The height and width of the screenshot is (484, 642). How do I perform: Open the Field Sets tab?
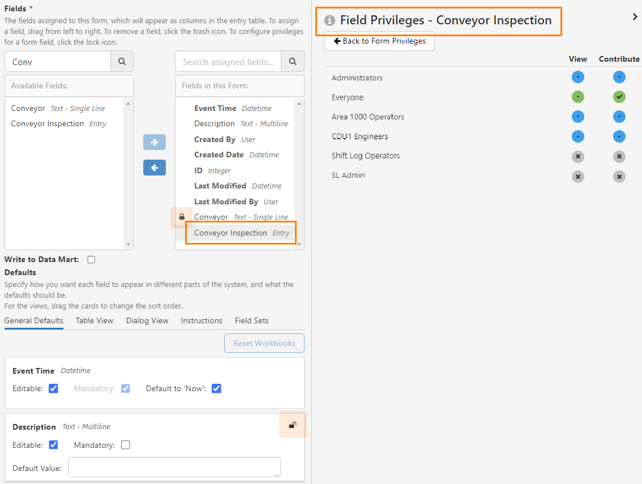(251, 320)
